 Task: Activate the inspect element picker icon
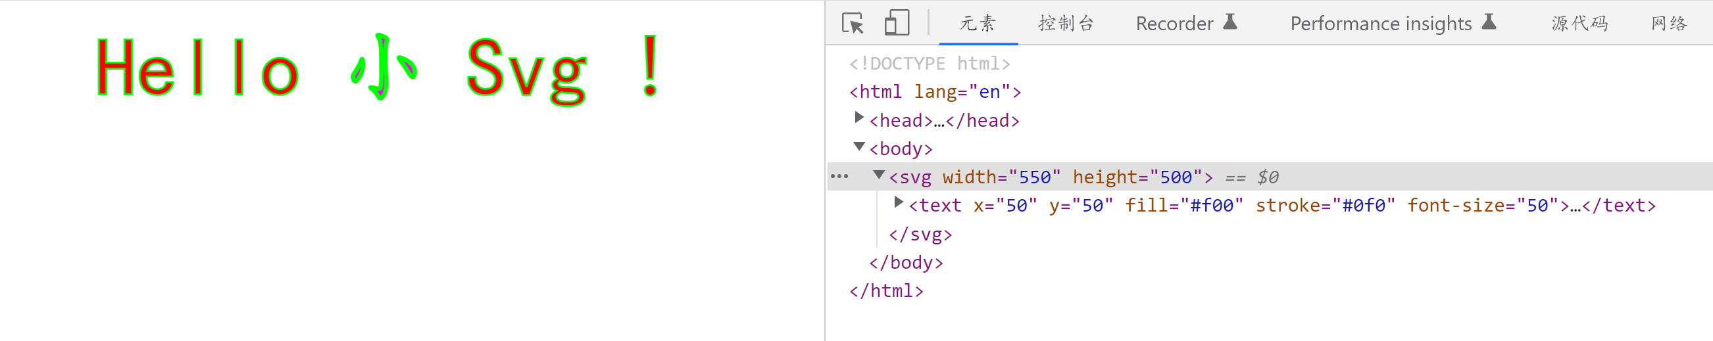tap(853, 23)
